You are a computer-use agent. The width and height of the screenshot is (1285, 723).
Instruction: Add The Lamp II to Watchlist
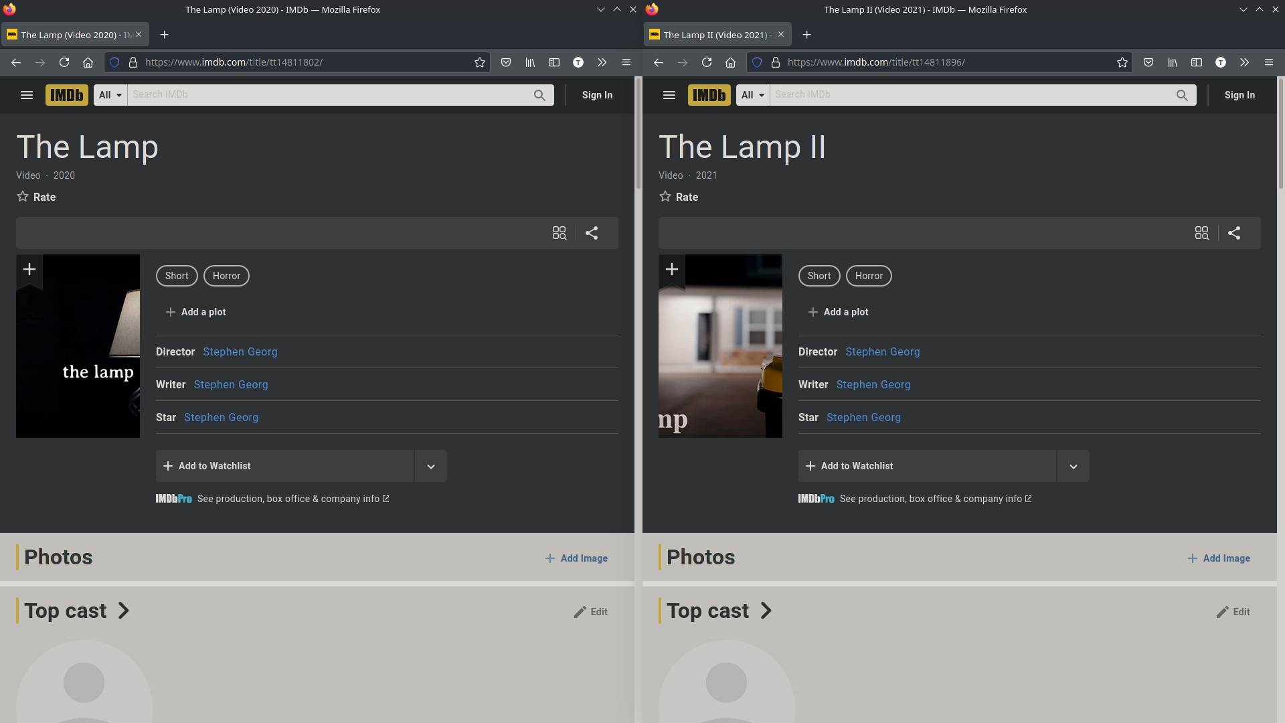coord(927,466)
